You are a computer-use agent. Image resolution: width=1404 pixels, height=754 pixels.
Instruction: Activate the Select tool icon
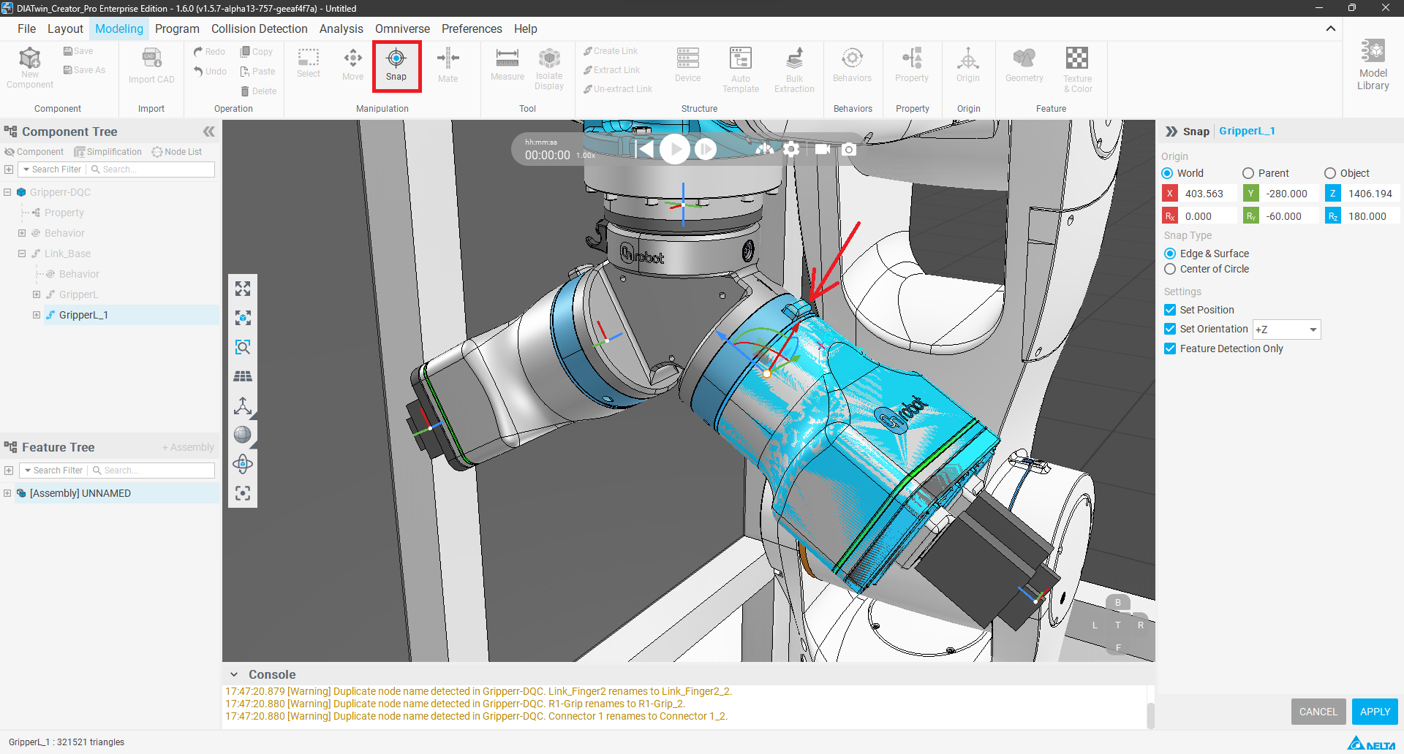(309, 64)
